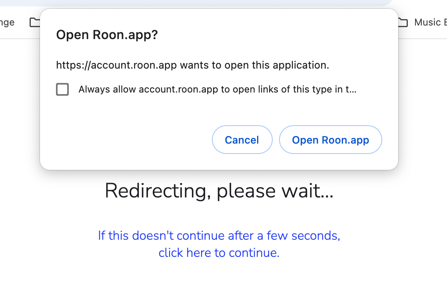
Task: Click the 'Redirecting, please wait...' heading
Action: [219, 191]
